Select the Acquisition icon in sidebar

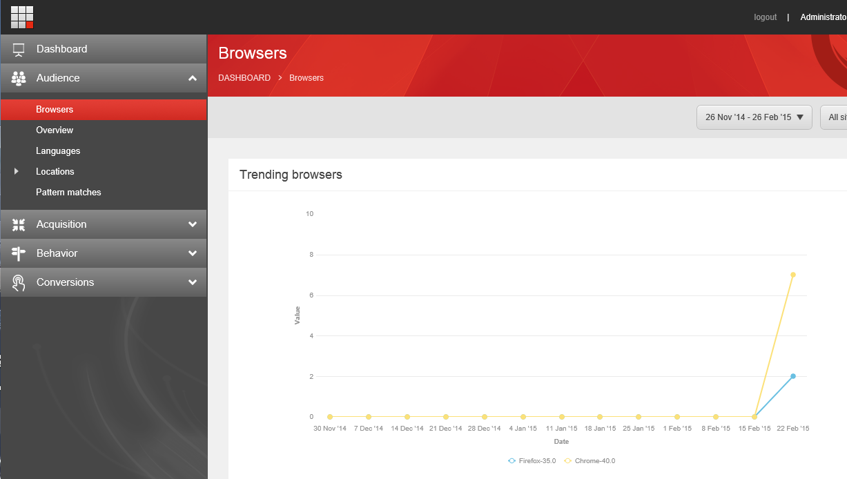(17, 224)
